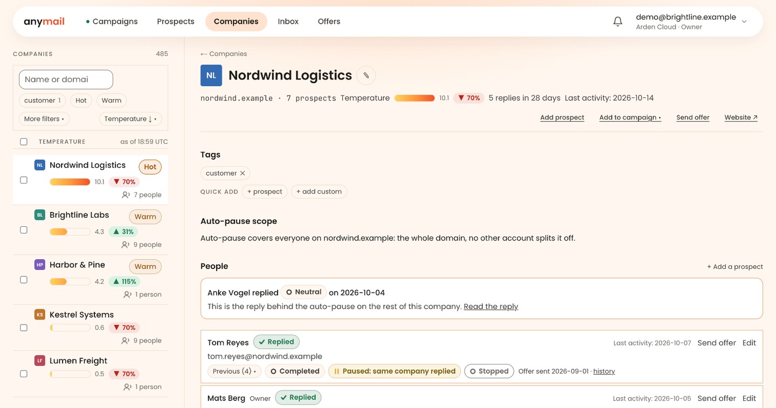The image size is (776, 408).
Task: Open the Inbox tab
Action: point(288,22)
